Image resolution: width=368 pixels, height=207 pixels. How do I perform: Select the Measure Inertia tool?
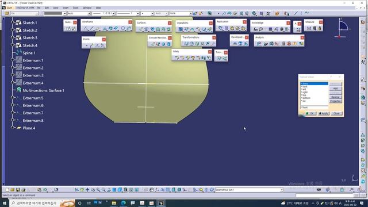(x=320, y=28)
